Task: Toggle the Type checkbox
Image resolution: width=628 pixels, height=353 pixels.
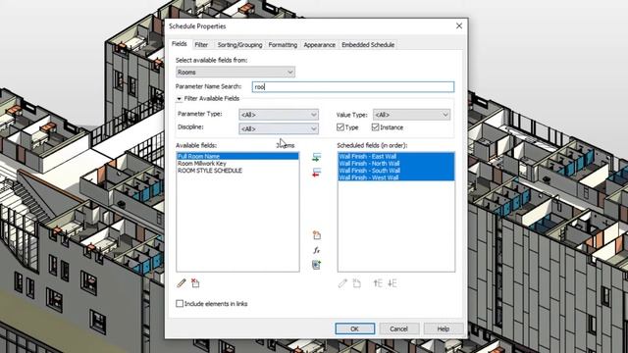Action: pyautogui.click(x=340, y=127)
